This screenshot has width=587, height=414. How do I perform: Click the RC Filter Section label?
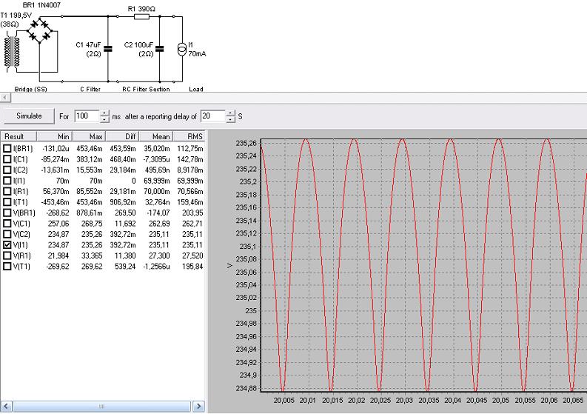[x=145, y=89]
